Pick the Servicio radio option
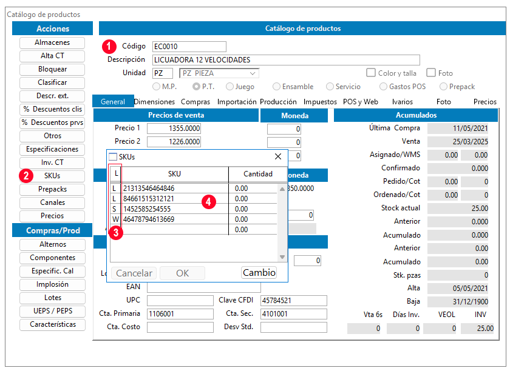The image size is (510, 371). (x=330, y=87)
